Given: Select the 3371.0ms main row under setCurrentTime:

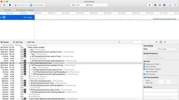Looking at the screenshot, I should (x=71, y=67).
